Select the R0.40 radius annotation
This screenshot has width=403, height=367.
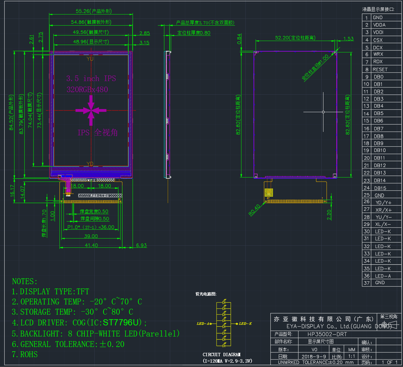pyautogui.click(x=255, y=210)
